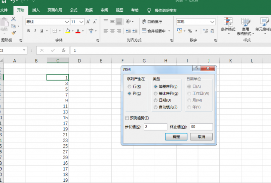Select the Format Painter brush icon
The width and height of the screenshot is (271, 183).
click(13, 33)
